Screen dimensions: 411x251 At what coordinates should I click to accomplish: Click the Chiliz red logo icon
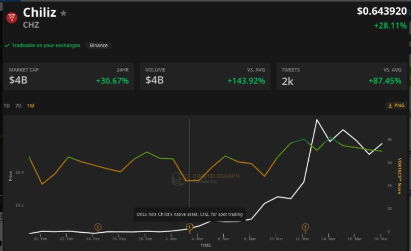click(x=12, y=18)
